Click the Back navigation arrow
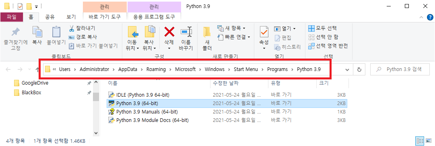This screenshot has height=146, width=435. [8, 70]
